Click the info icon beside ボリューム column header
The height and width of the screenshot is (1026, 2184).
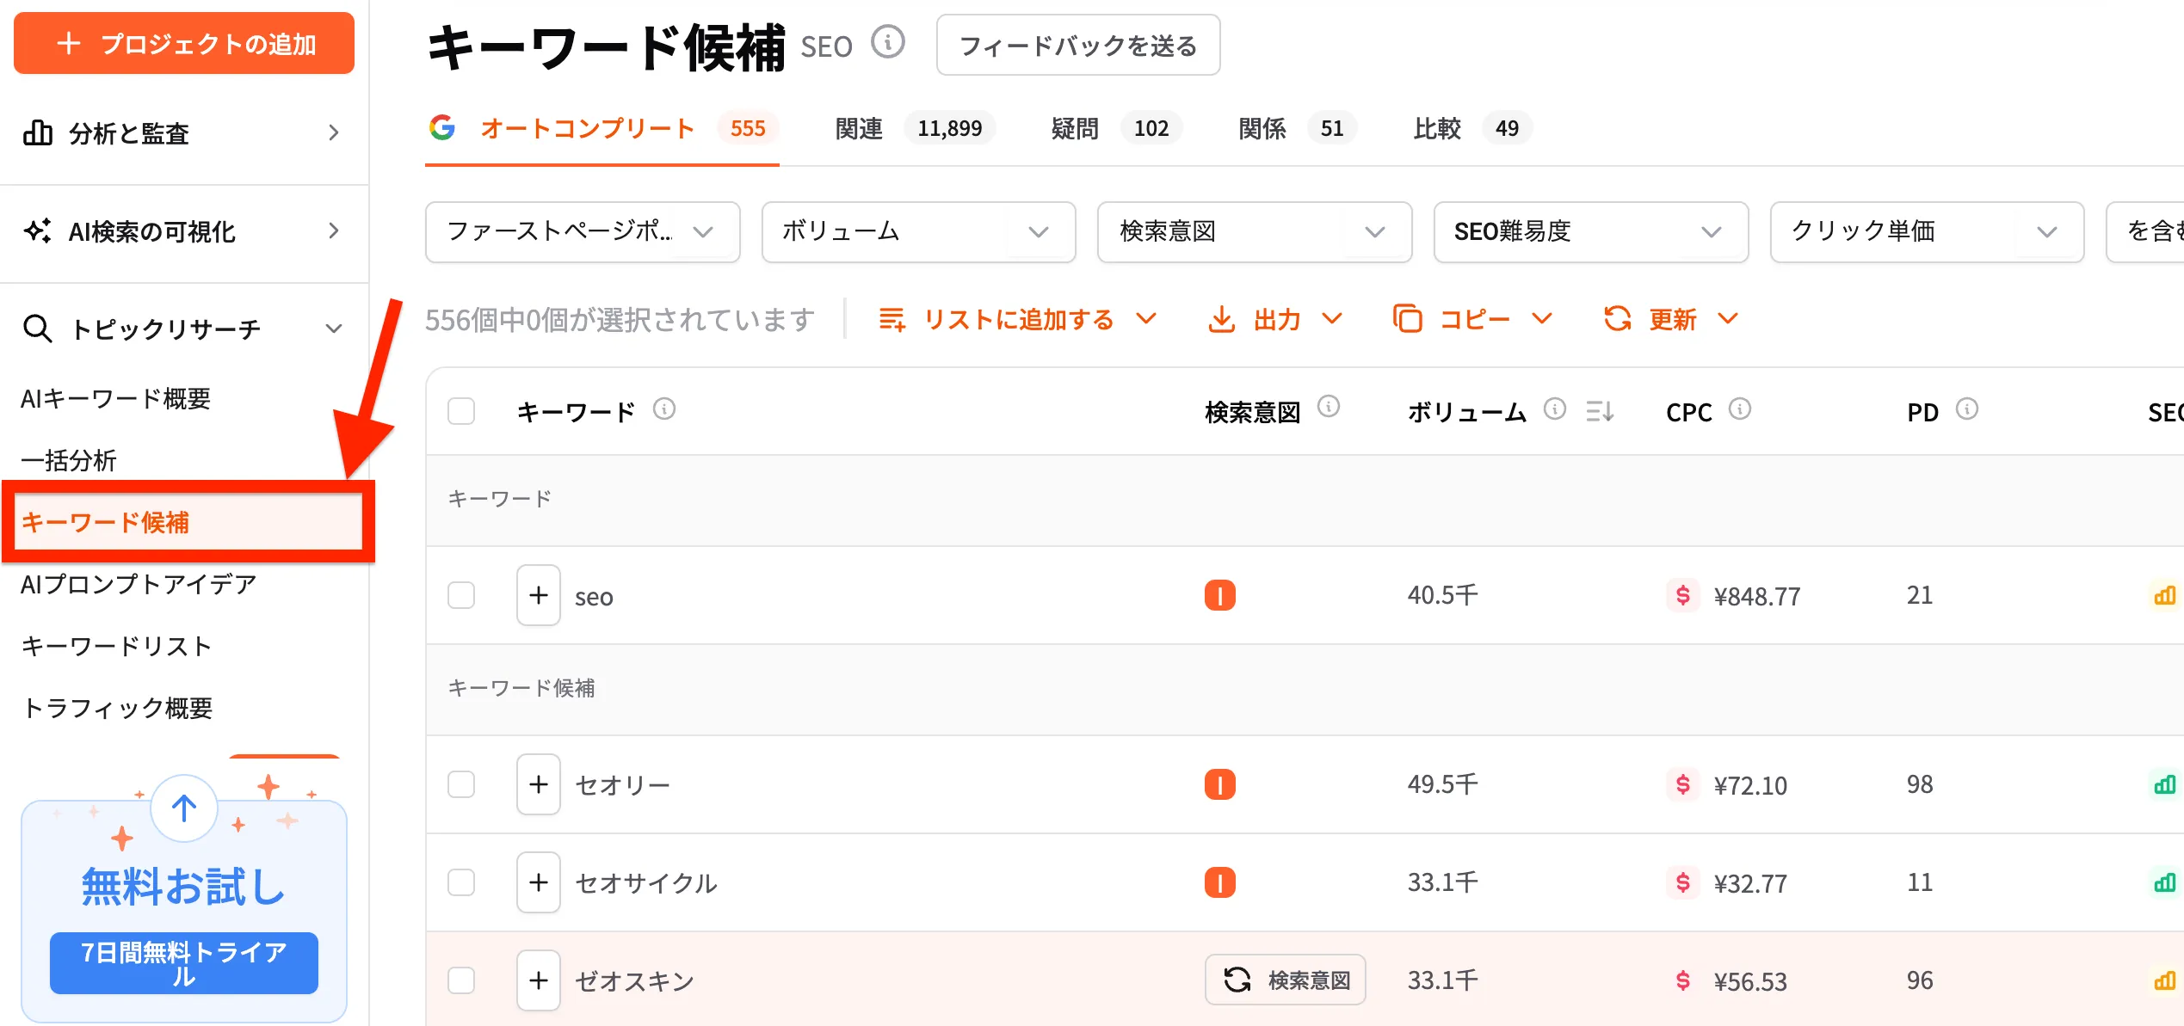[1555, 409]
